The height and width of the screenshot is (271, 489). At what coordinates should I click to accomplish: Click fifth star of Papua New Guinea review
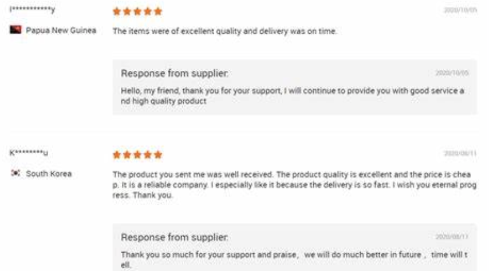pyautogui.click(x=158, y=12)
